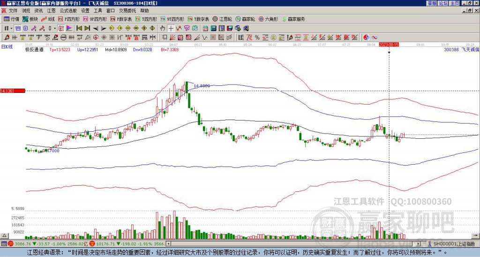Screen dimensions: 480x257
Task: Click the horizontal scrollbar left arrow
Action: [168, 244]
